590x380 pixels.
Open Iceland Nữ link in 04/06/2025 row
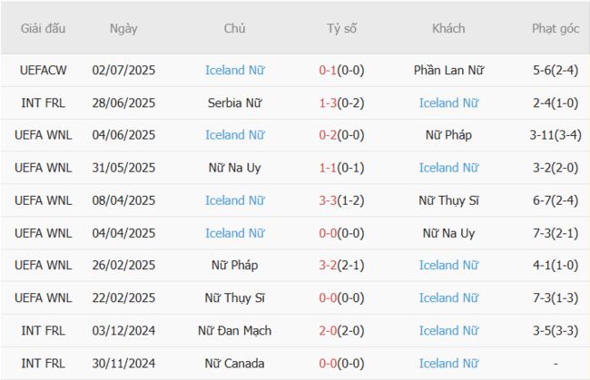(234, 135)
